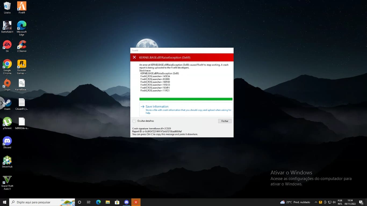
Task: Show hidden icons in the system tray
Action: (x=316, y=202)
